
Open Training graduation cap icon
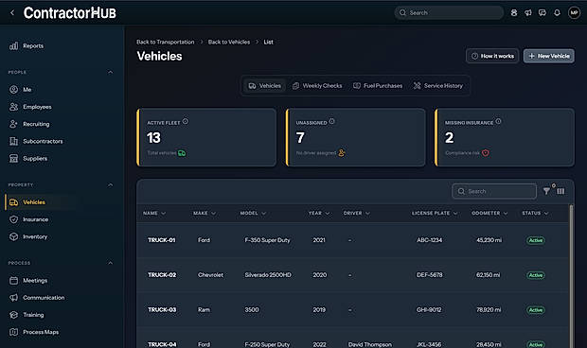14,315
